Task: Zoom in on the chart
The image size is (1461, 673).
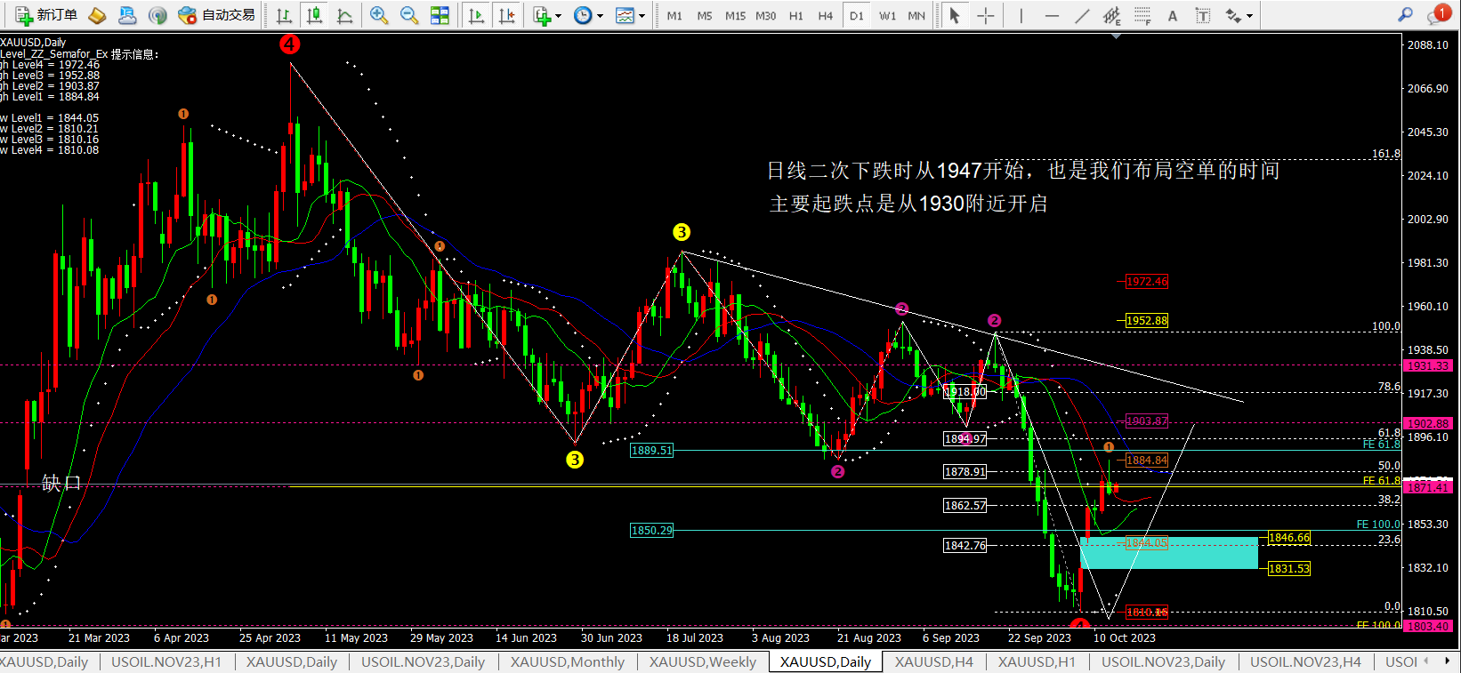Action: (379, 15)
